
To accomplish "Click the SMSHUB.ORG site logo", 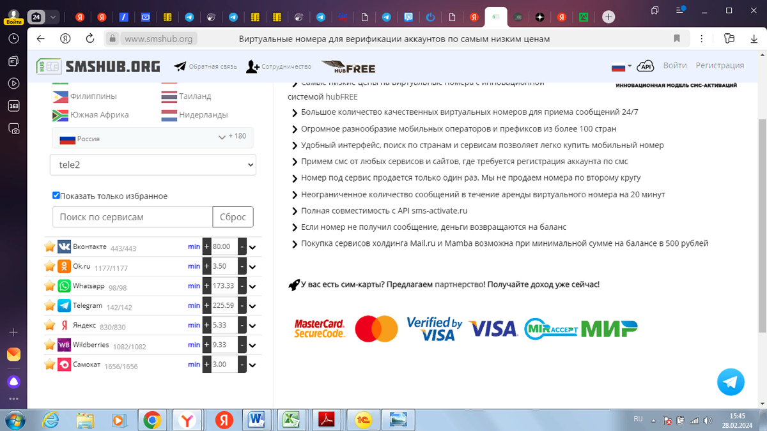I will (98, 66).
